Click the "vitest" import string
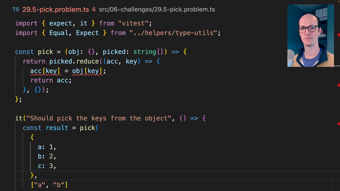The width and height of the screenshot is (340, 191). pos(135,23)
